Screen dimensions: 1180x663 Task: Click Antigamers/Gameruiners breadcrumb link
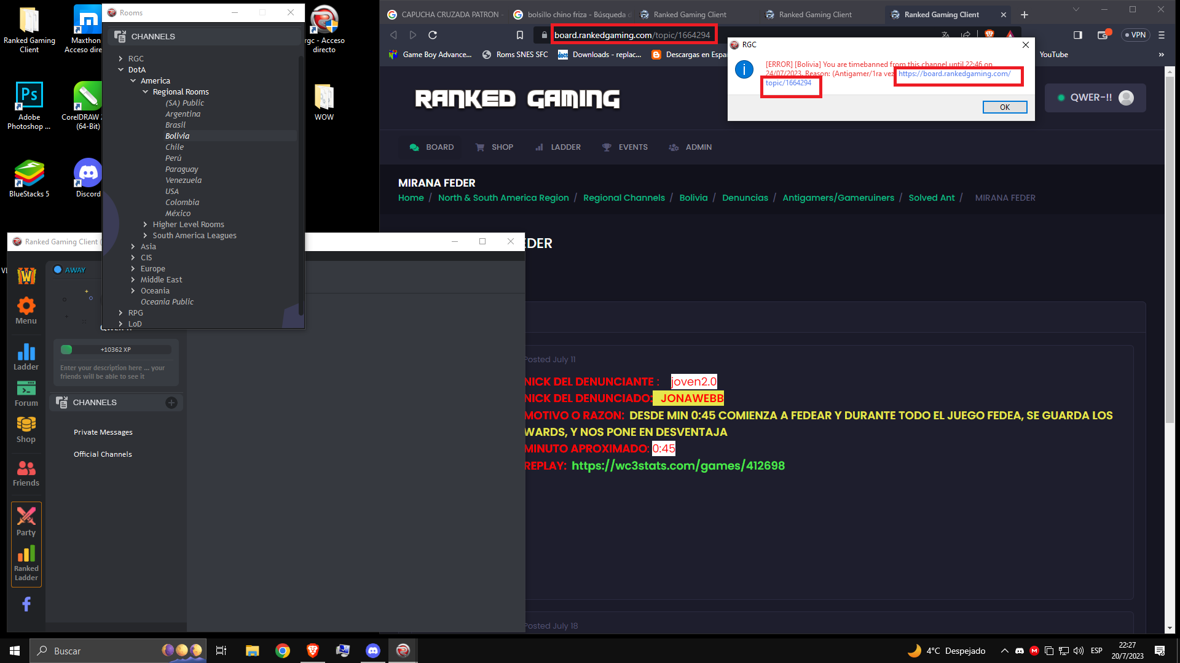click(x=838, y=198)
